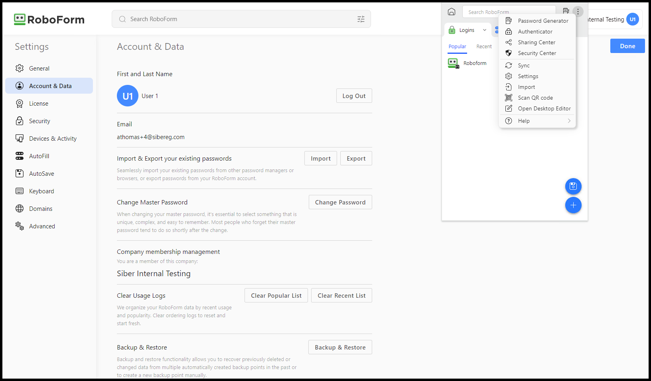Click the home icon in the extension popup
651x381 pixels.
[x=451, y=12]
